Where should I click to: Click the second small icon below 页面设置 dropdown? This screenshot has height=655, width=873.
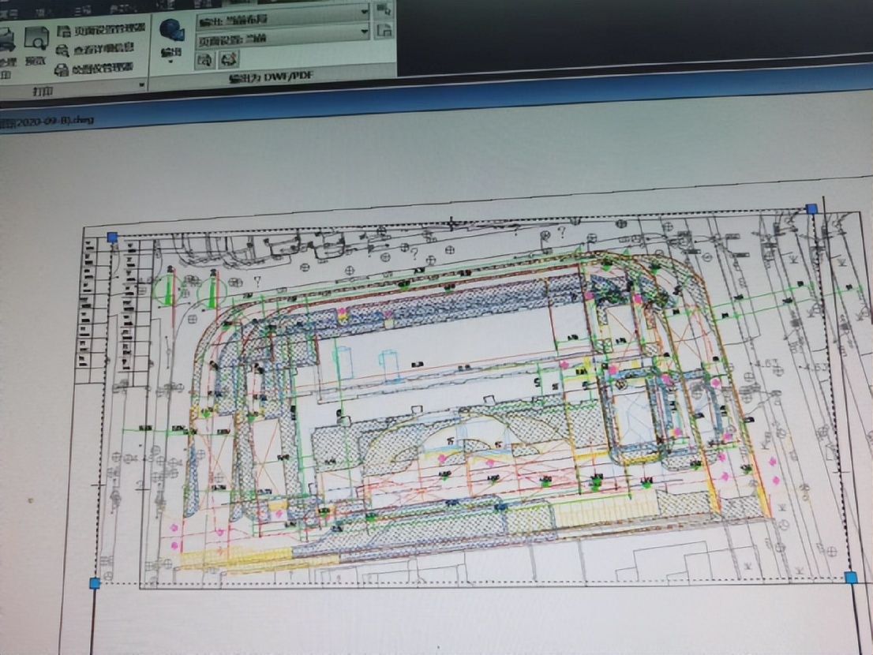pyautogui.click(x=229, y=58)
